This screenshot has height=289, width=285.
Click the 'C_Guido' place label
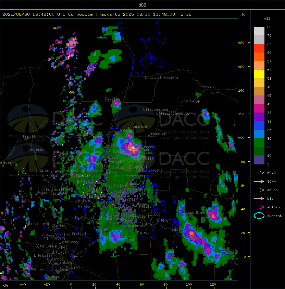42,171
